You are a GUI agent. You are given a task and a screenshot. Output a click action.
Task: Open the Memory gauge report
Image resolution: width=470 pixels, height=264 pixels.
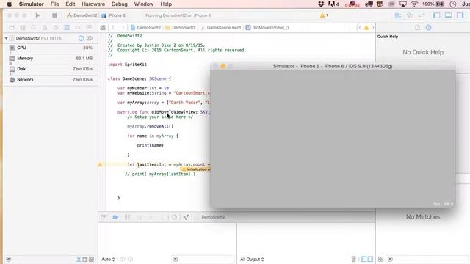51,59
